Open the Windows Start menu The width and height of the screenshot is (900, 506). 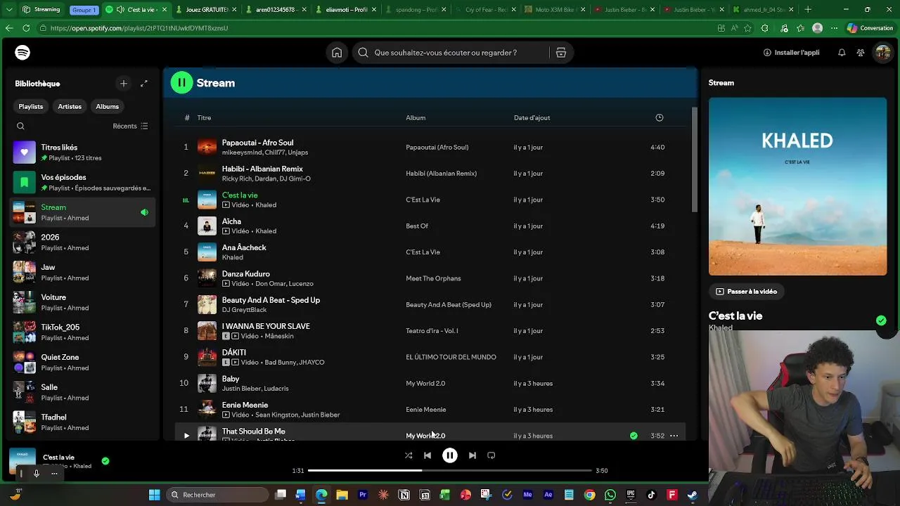pos(154,495)
